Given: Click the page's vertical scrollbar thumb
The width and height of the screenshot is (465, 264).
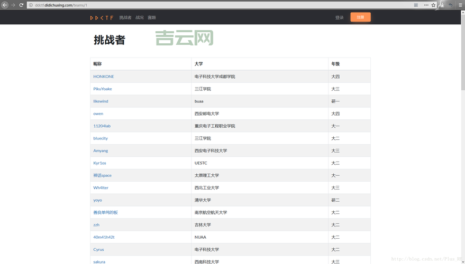Looking at the screenshot, I should click(x=463, y=52).
